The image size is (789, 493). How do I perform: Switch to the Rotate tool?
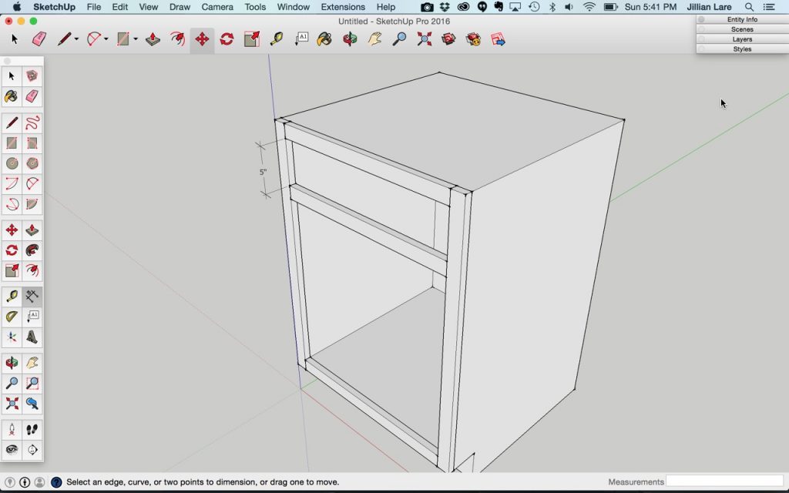coord(228,39)
